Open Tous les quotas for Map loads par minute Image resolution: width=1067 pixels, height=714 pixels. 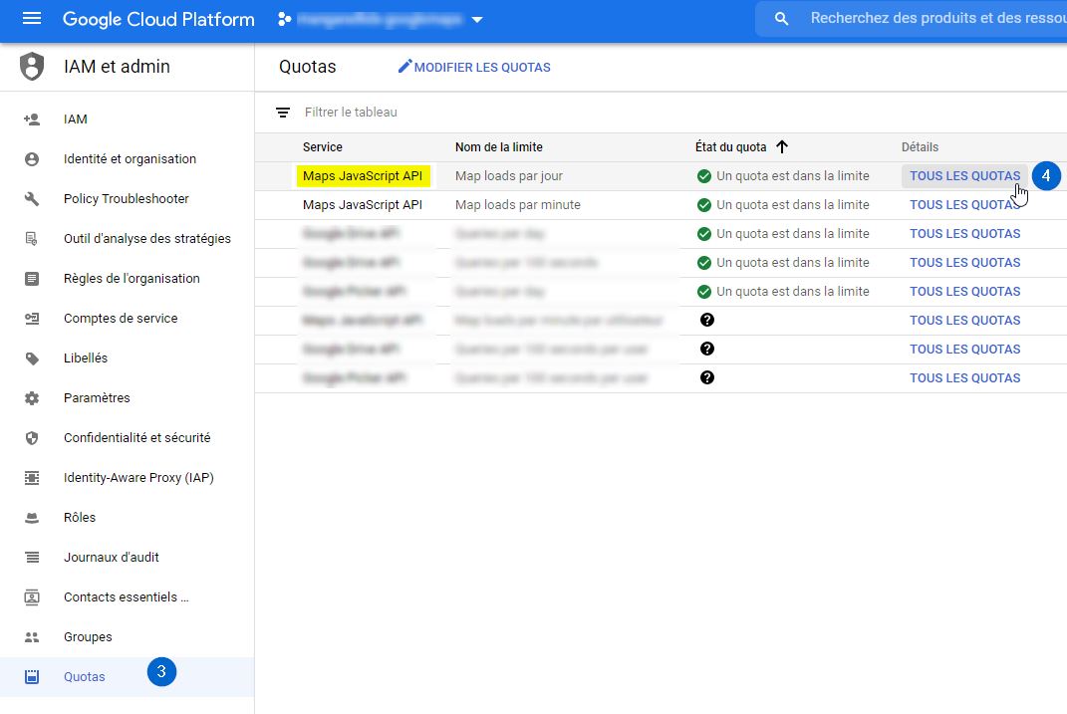[965, 205]
